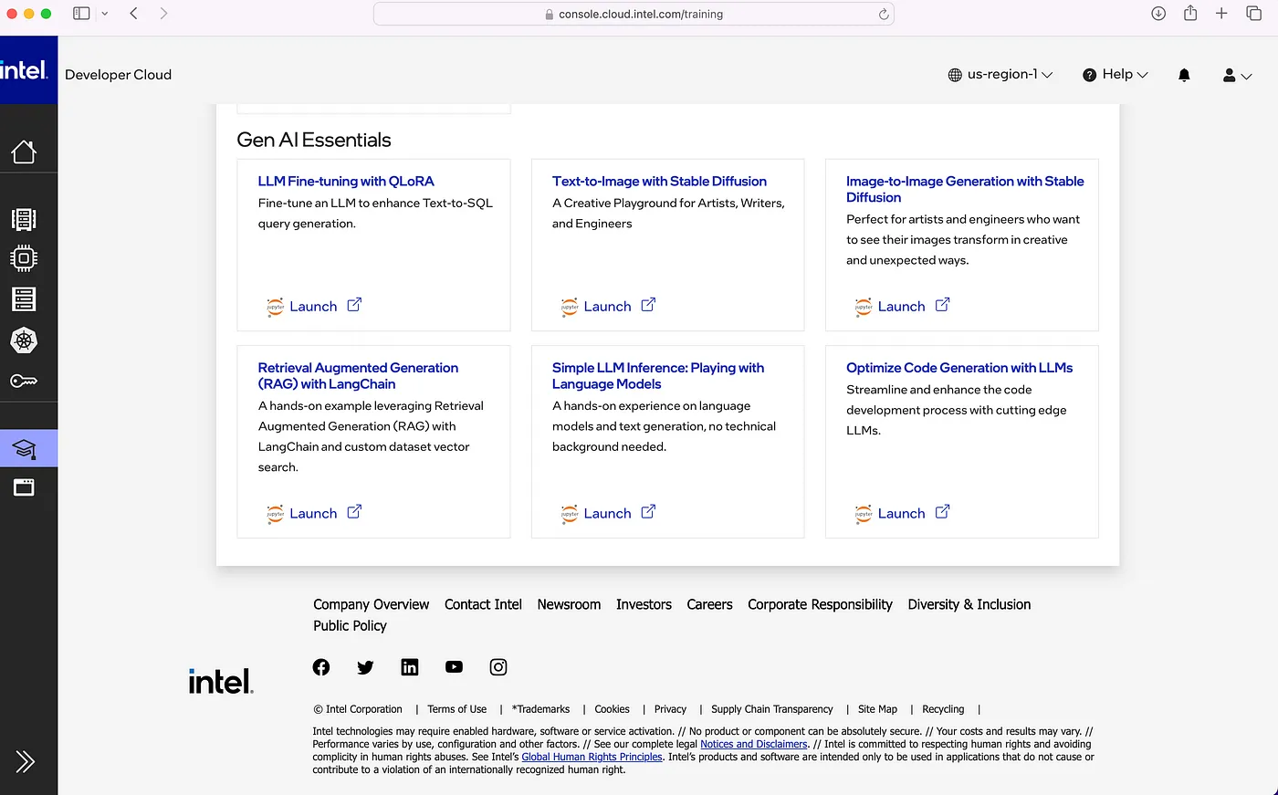Click the Safari address bar
This screenshot has width=1278, height=795.
[634, 14]
